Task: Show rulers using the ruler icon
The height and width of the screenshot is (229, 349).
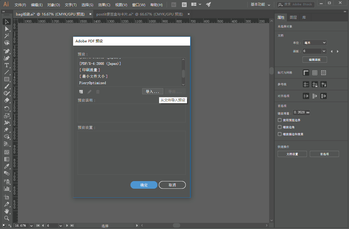Action: (306, 73)
